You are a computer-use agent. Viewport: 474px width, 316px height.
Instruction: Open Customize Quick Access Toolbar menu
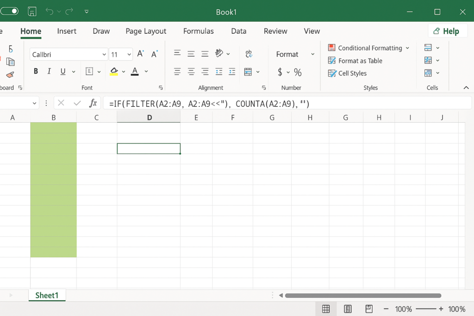pyautogui.click(x=87, y=12)
